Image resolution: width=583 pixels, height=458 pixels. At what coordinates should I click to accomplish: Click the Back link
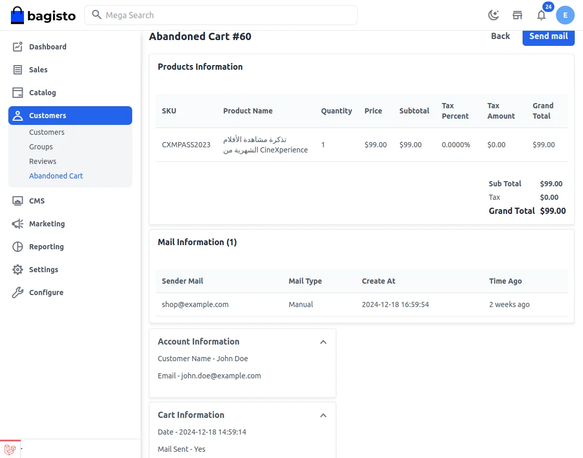[x=500, y=36]
